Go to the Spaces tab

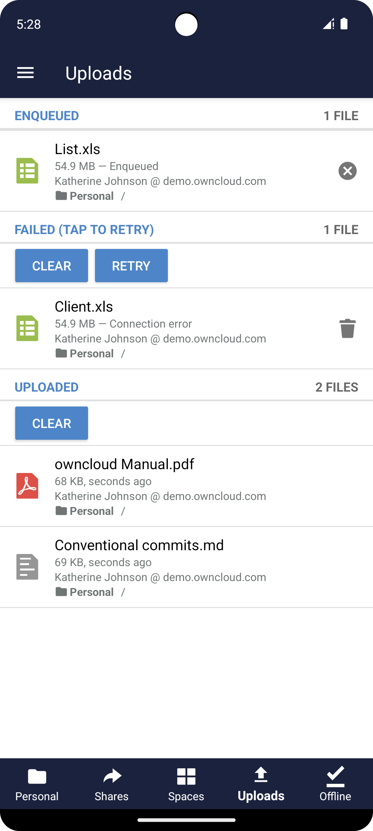click(186, 784)
